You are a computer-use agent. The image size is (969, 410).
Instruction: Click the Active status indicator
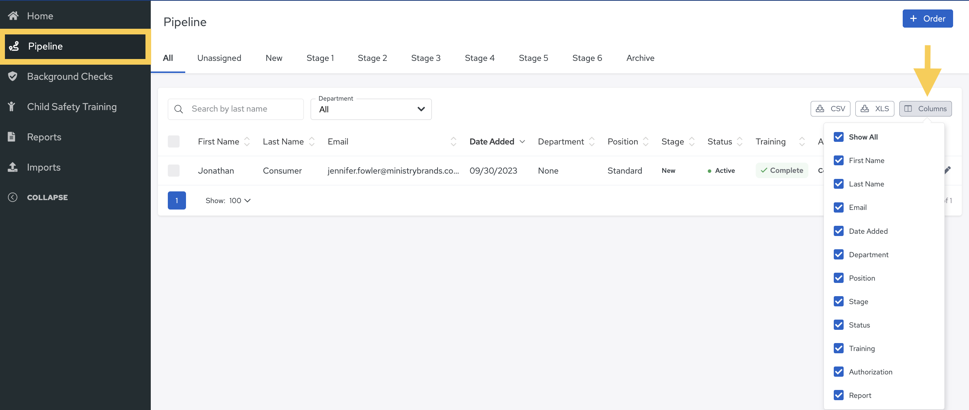721,171
